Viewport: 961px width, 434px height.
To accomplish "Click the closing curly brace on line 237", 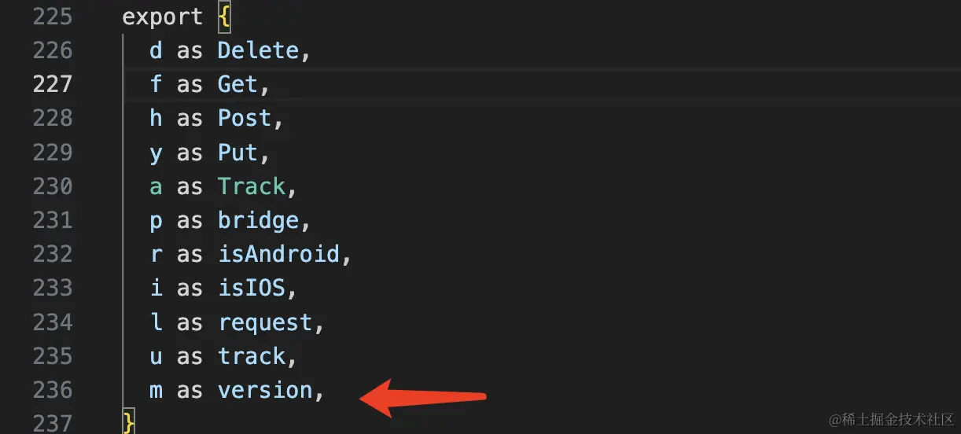I will (x=130, y=421).
